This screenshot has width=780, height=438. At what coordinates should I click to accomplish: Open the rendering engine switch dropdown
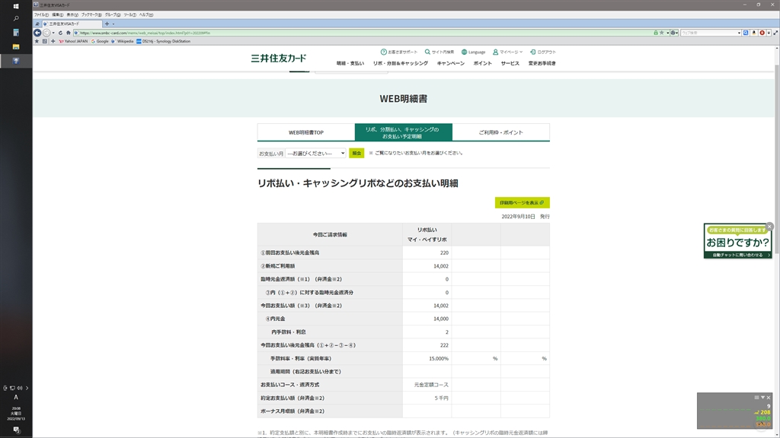pos(674,33)
